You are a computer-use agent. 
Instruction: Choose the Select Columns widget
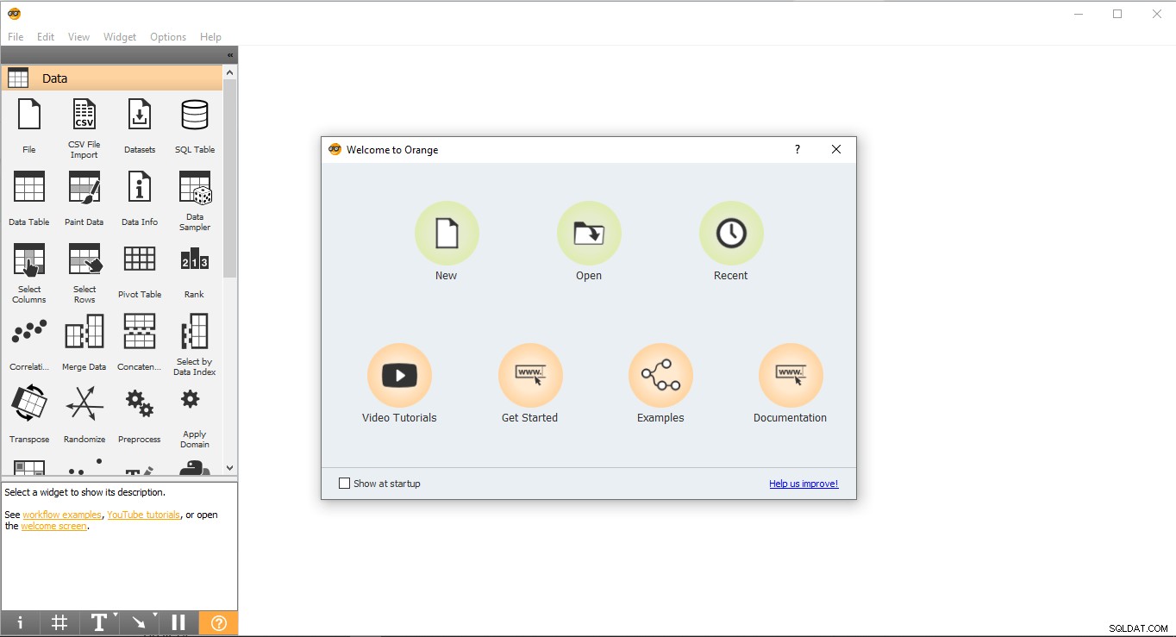29,259
